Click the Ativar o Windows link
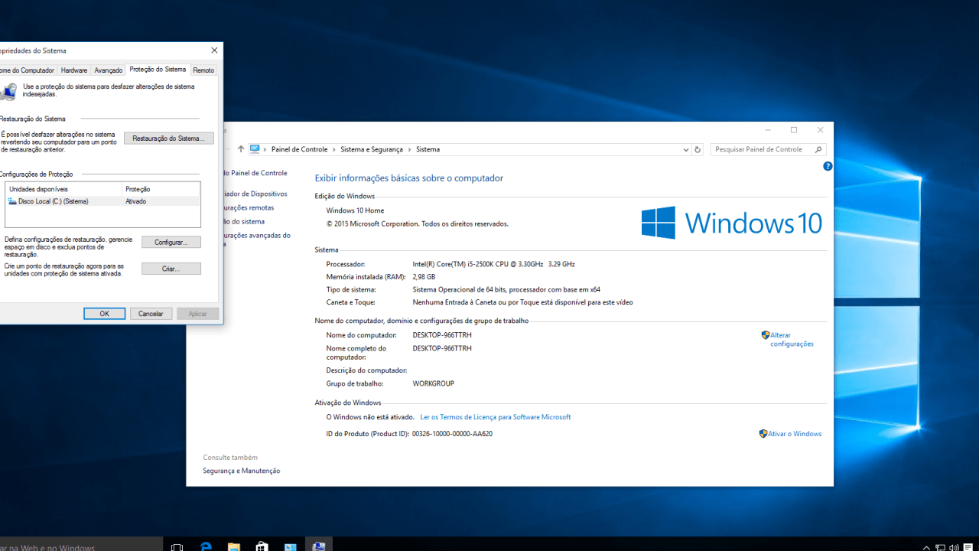The width and height of the screenshot is (979, 551). (x=795, y=434)
